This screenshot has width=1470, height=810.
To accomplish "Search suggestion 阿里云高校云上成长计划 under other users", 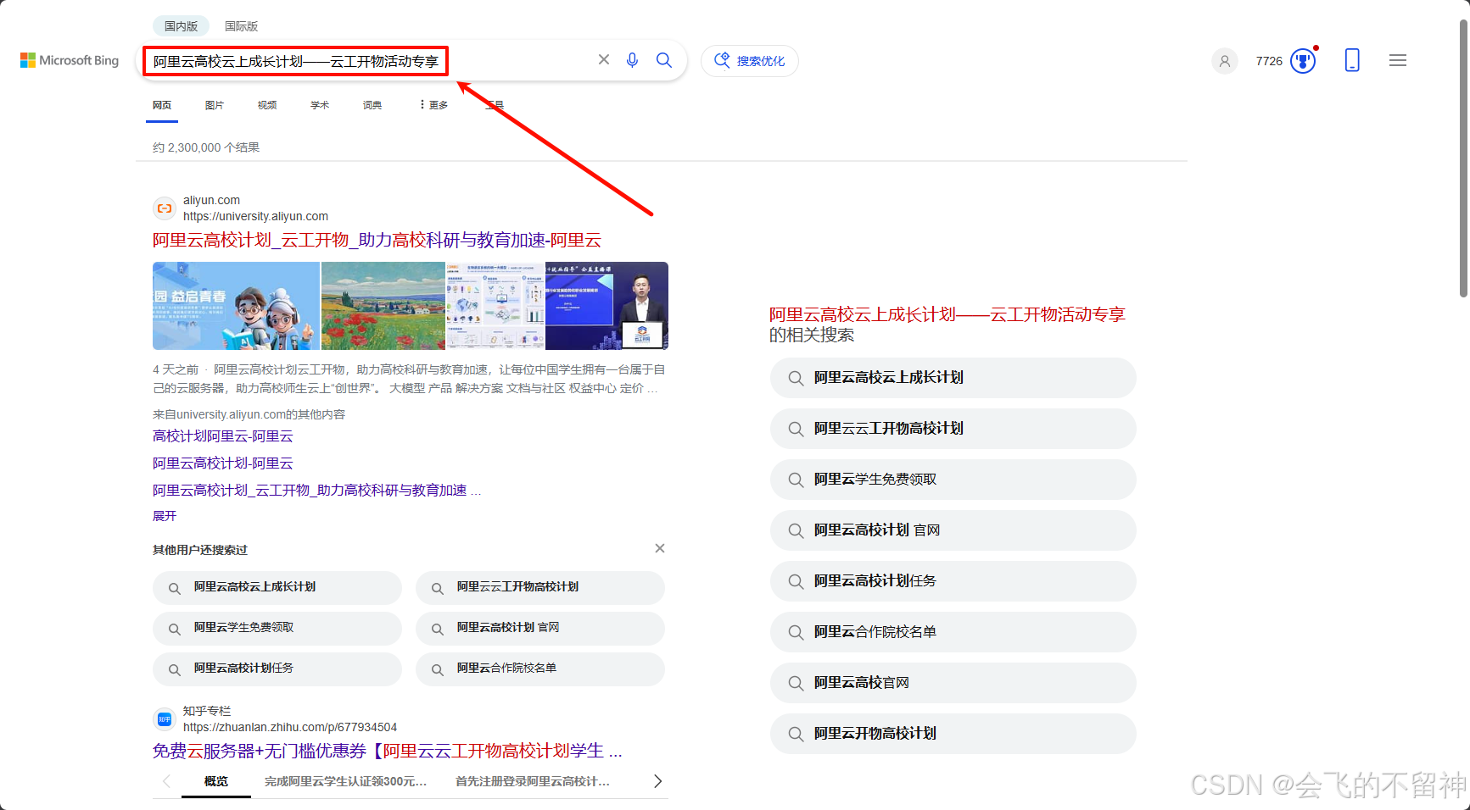I will coord(277,587).
